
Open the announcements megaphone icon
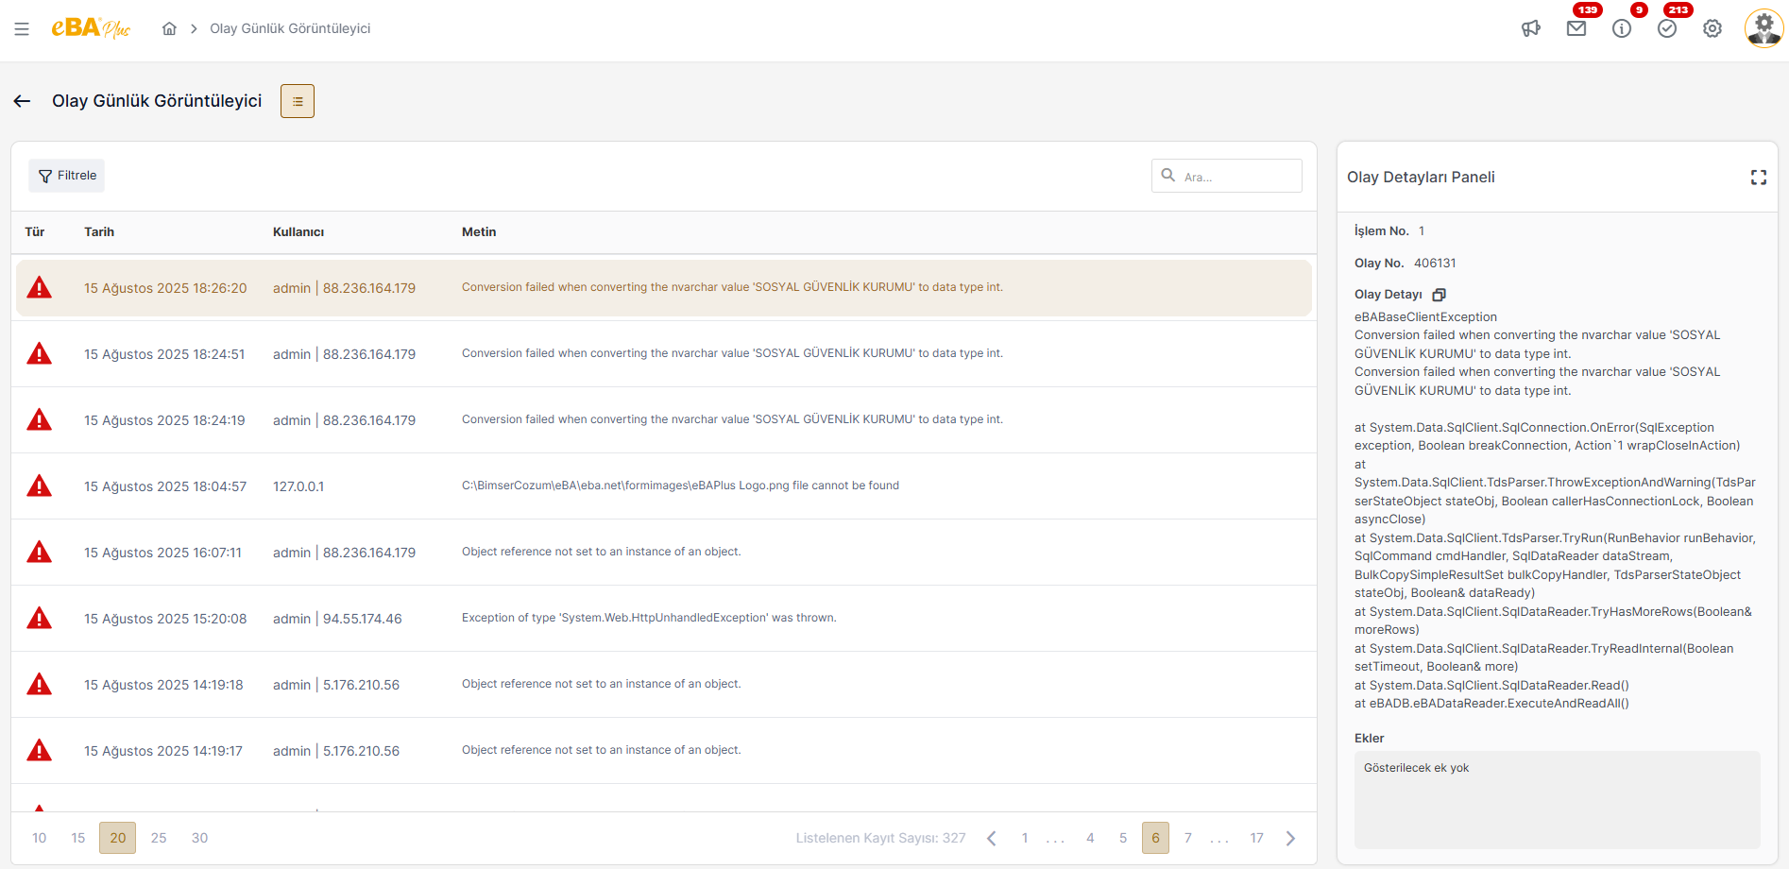(x=1531, y=28)
